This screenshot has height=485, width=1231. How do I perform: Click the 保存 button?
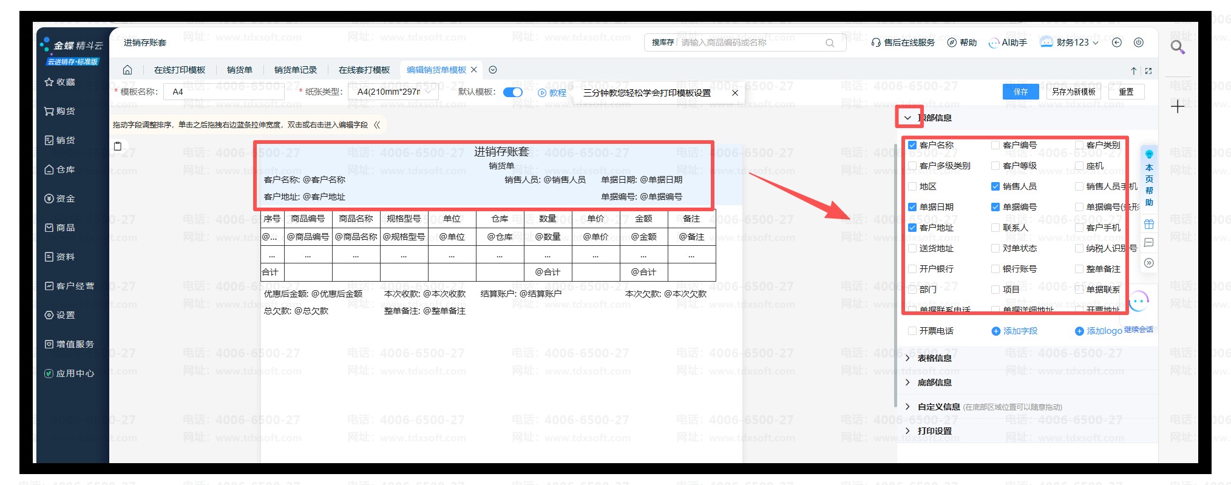tap(1020, 92)
